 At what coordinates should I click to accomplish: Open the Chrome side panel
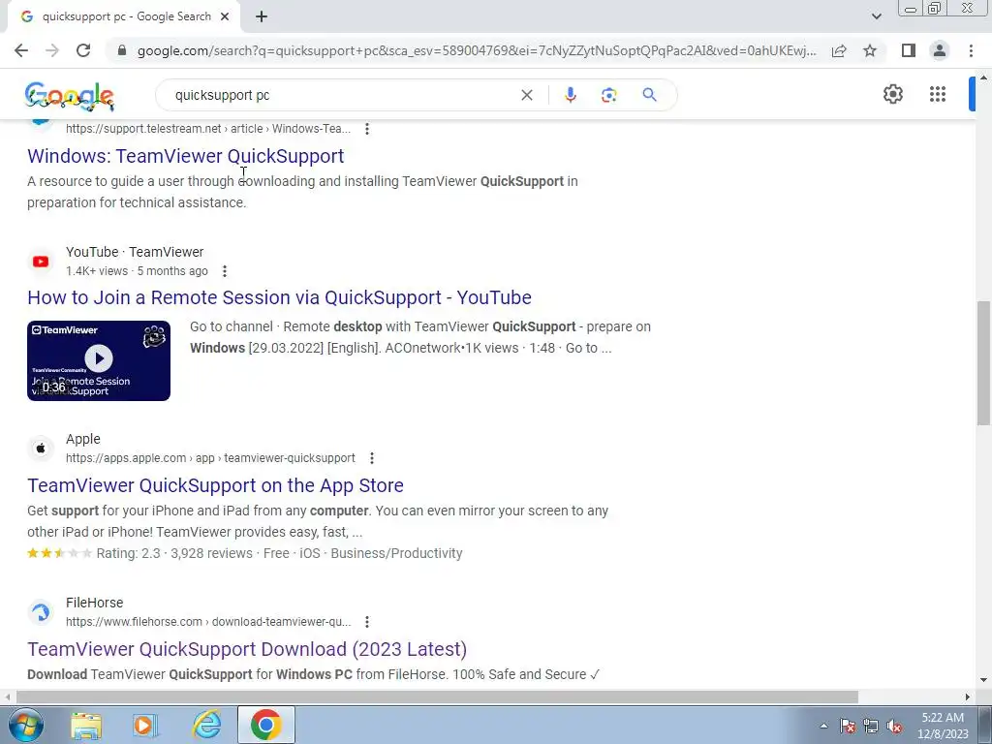pos(909,50)
